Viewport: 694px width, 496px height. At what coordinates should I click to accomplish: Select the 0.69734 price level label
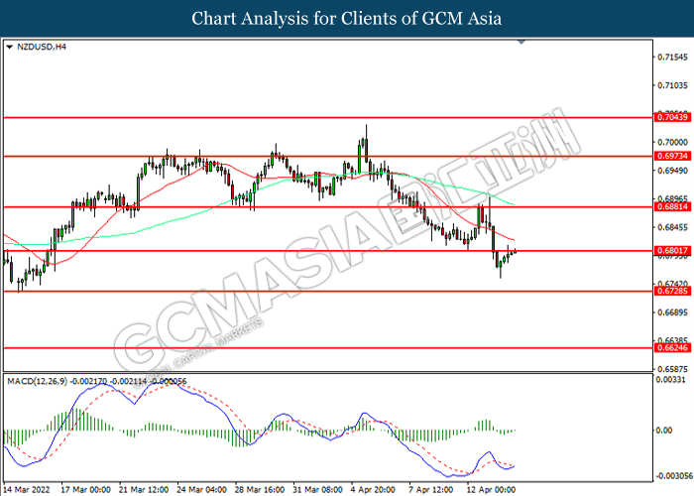(x=672, y=156)
